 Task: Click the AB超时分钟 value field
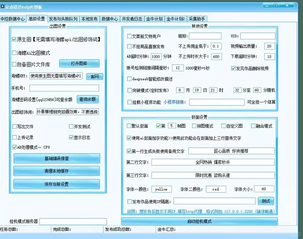pyautogui.click(x=156, y=56)
